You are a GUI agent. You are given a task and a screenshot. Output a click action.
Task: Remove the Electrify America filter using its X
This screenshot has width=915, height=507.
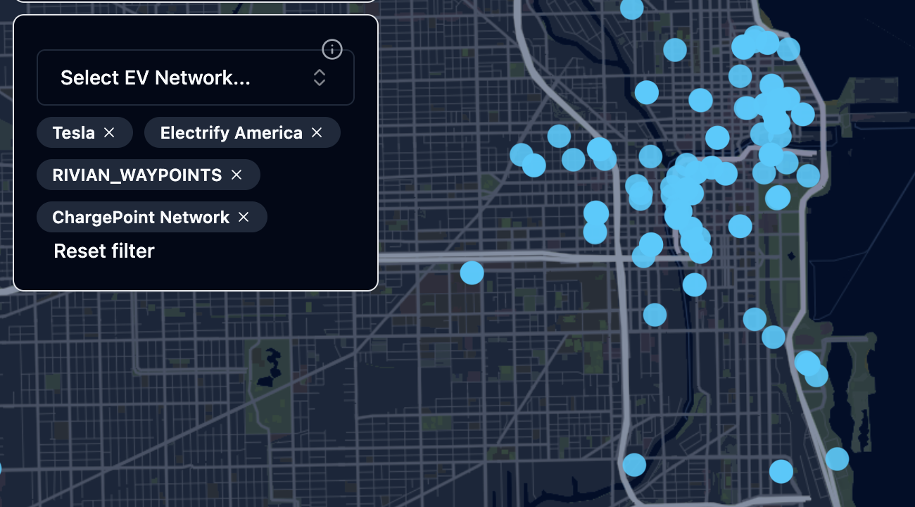point(317,132)
